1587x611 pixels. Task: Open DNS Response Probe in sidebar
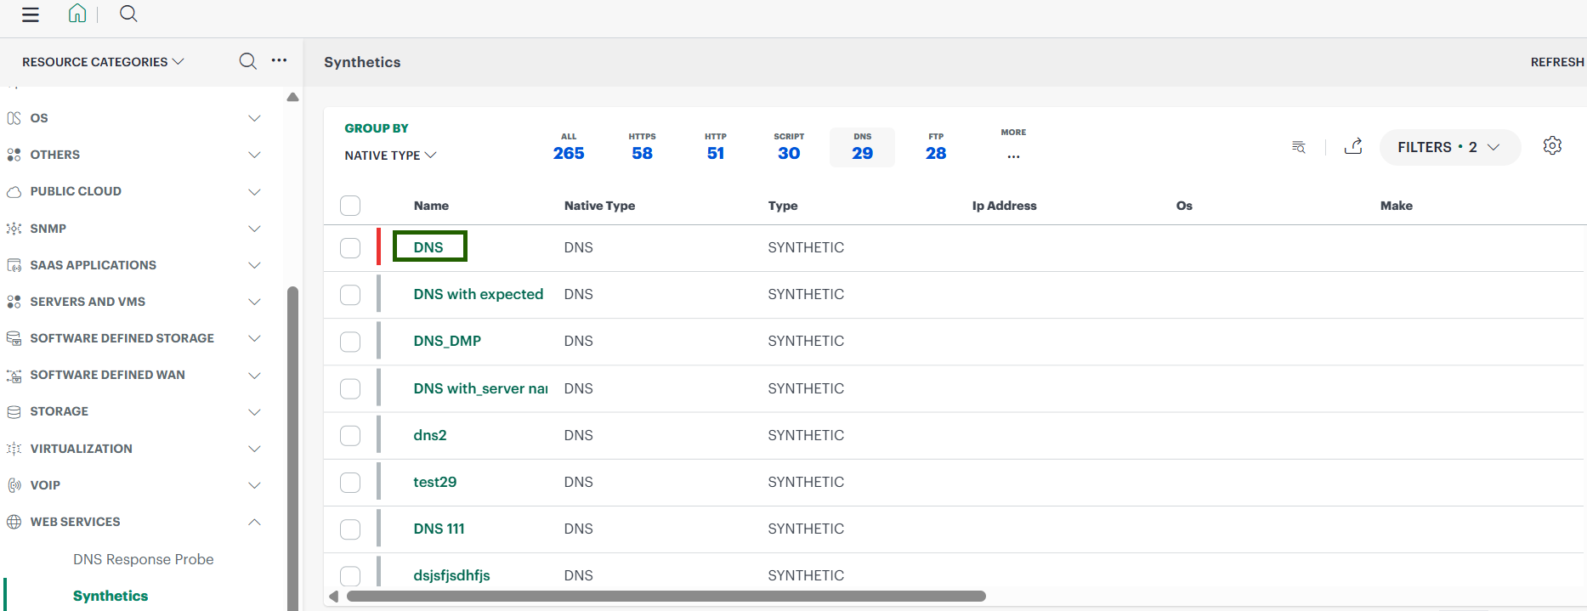pos(144,559)
